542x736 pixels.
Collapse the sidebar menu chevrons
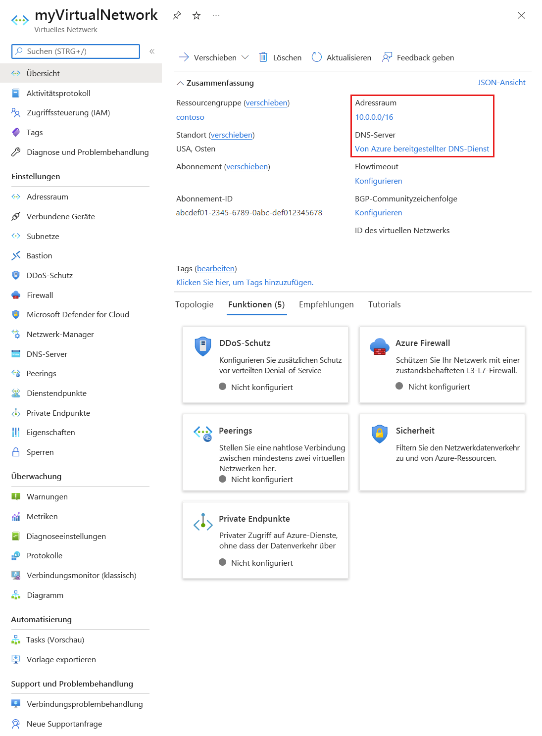tap(152, 51)
